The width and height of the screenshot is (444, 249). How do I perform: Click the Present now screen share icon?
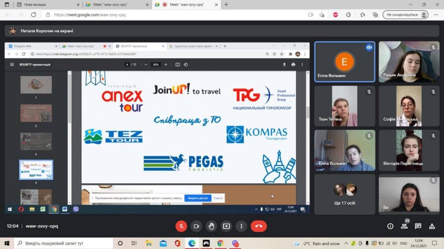click(x=226, y=226)
